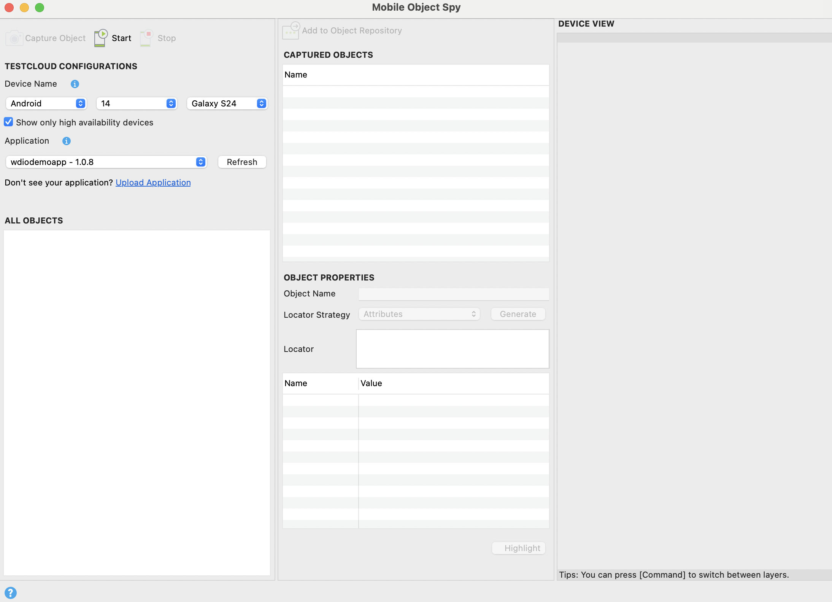
Task: Click the Start session icon
Action: coord(101,38)
